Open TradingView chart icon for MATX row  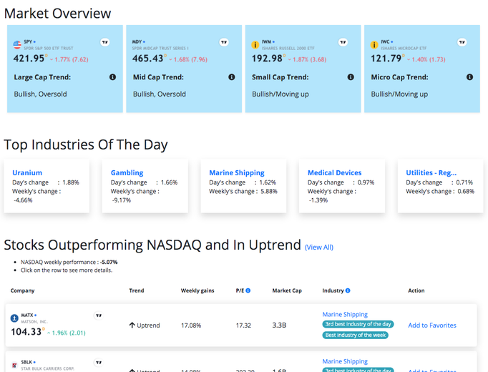click(99, 315)
